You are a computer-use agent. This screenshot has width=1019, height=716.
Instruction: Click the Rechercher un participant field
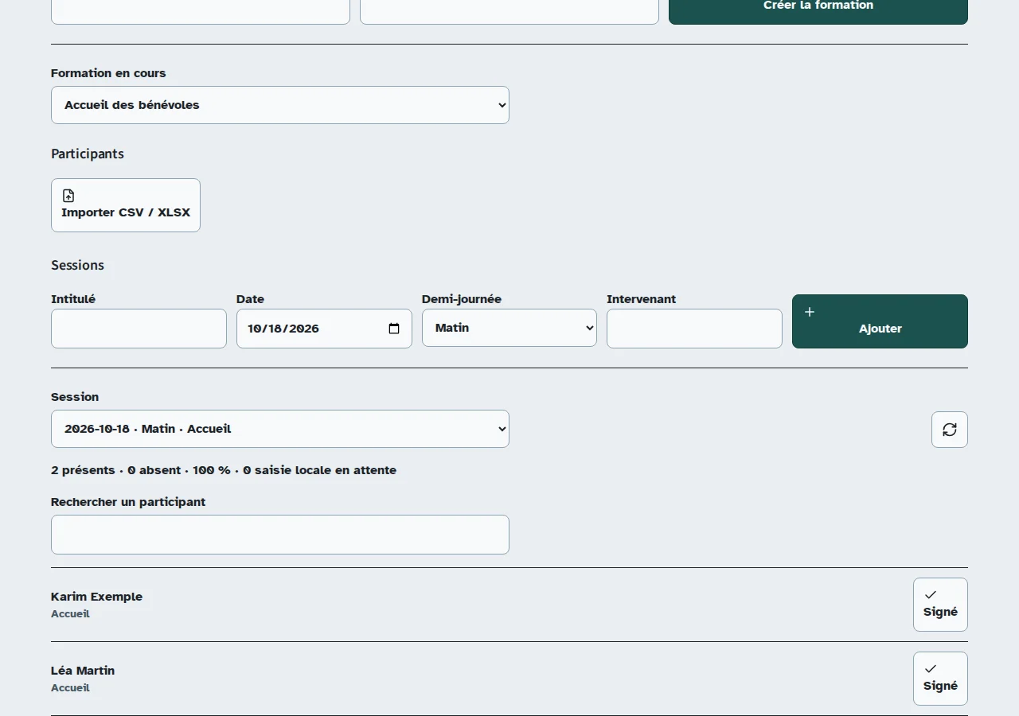pos(280,535)
